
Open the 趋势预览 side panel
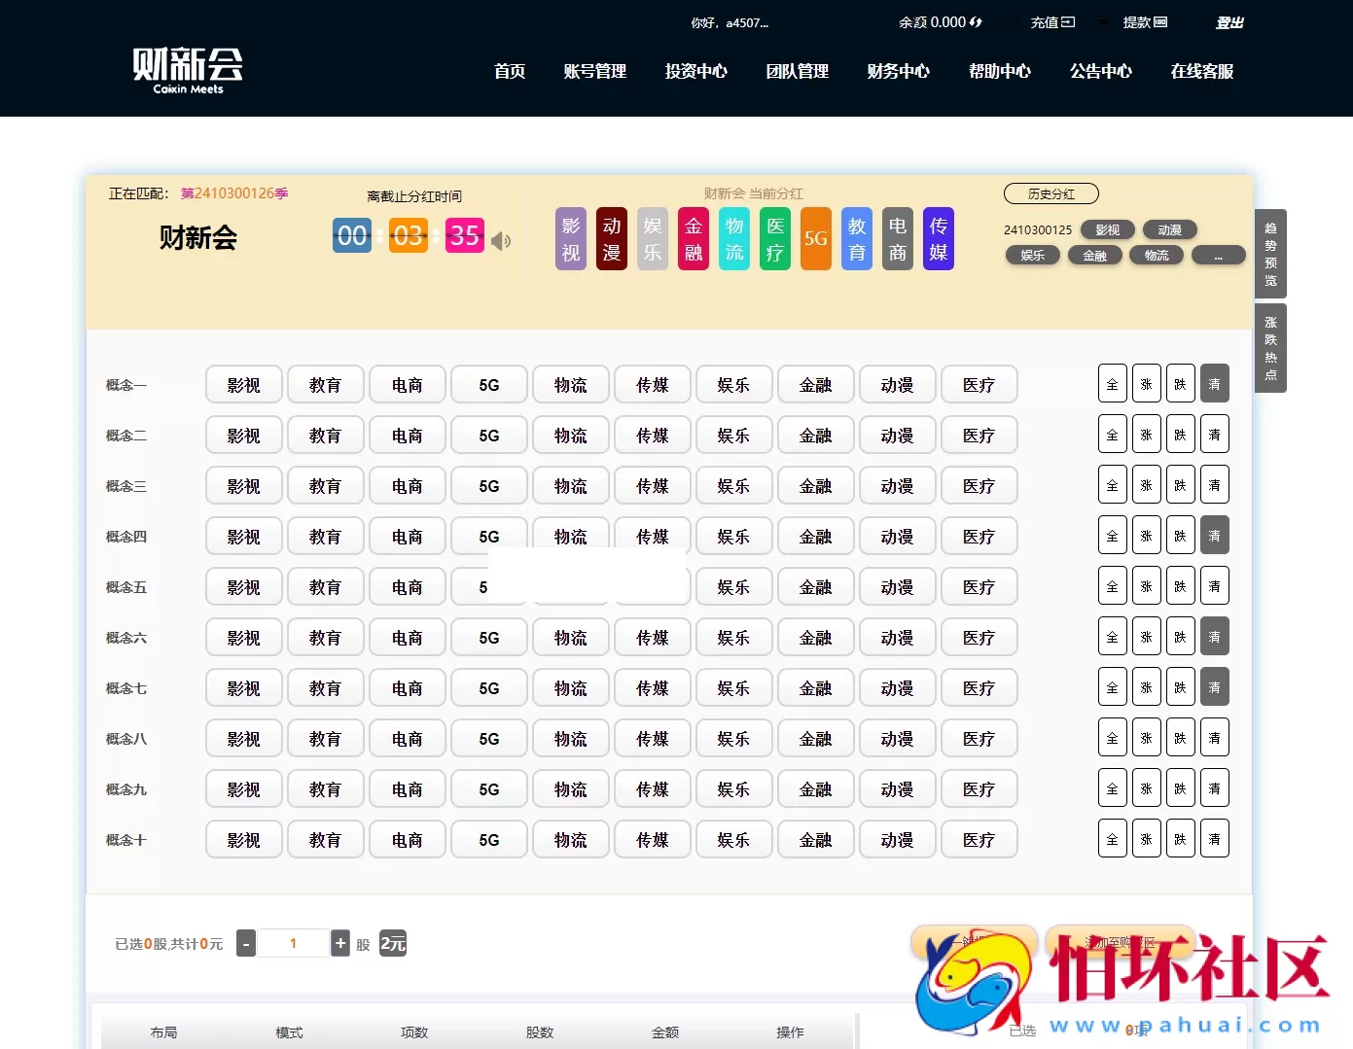pyautogui.click(x=1270, y=255)
